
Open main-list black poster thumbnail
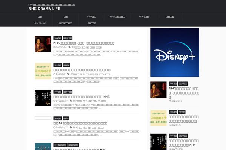pyautogui.click(x=43, y=98)
